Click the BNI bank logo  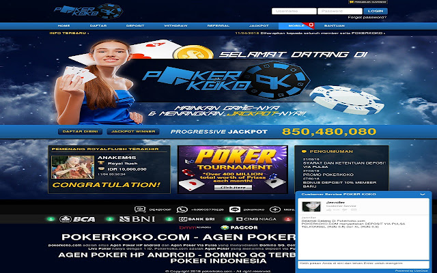click(137, 219)
